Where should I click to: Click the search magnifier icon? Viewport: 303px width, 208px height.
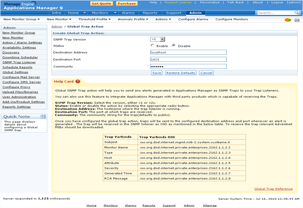[296, 12]
